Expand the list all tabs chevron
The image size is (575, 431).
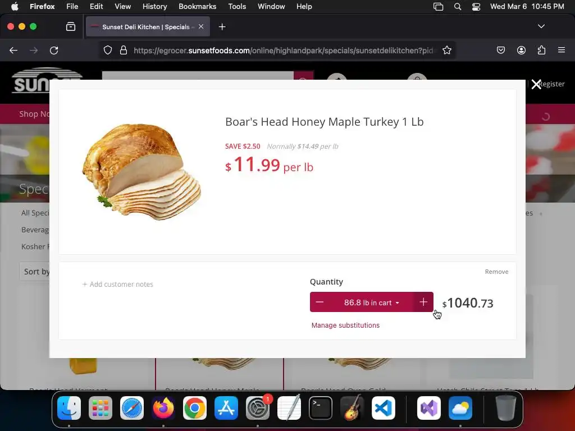pyautogui.click(x=541, y=26)
